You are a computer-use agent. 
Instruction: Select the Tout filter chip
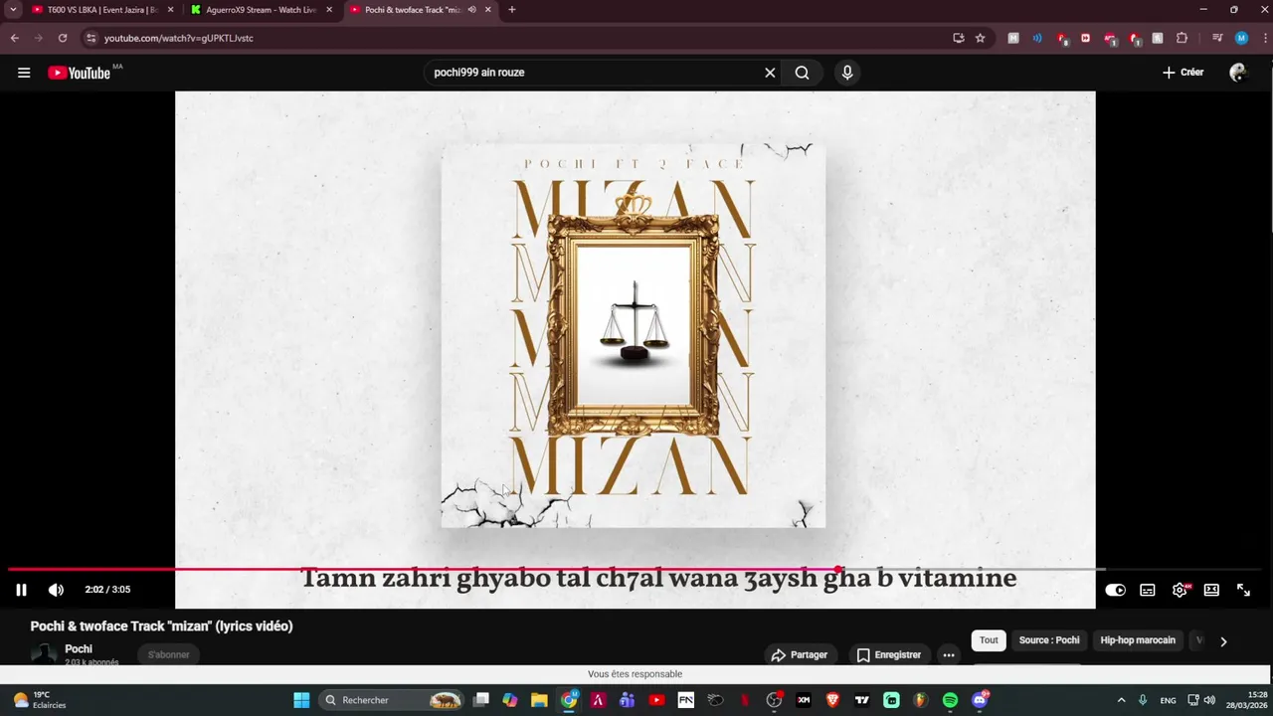[989, 640]
